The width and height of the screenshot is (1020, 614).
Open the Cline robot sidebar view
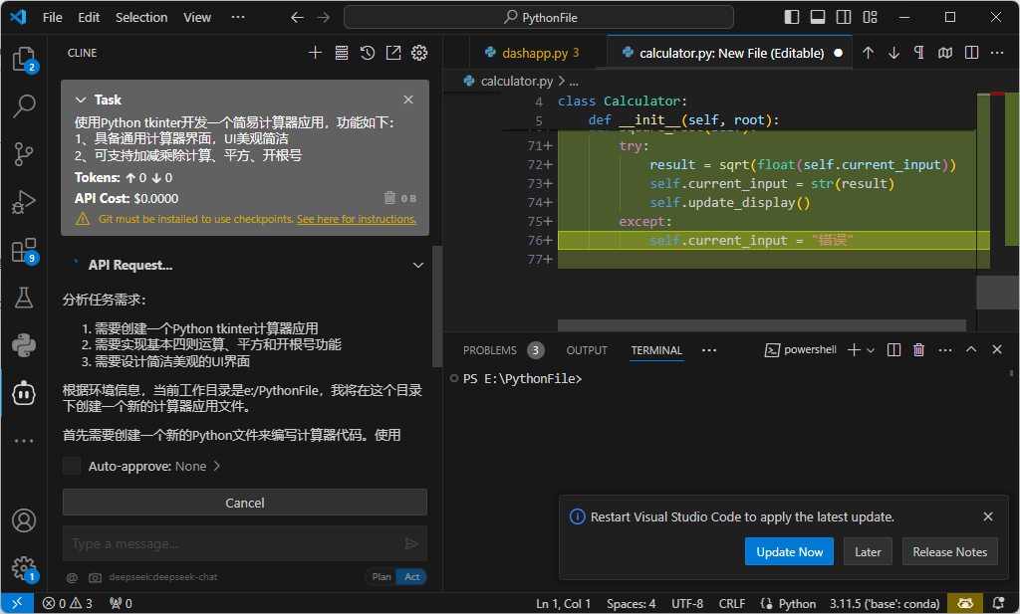point(24,394)
